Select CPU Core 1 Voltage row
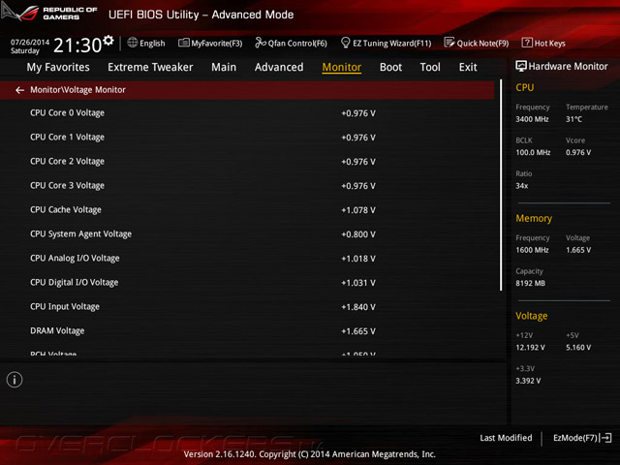The height and width of the screenshot is (465, 620). tap(247, 138)
